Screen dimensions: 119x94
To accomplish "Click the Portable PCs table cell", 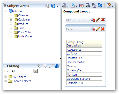I will point(84,83).
